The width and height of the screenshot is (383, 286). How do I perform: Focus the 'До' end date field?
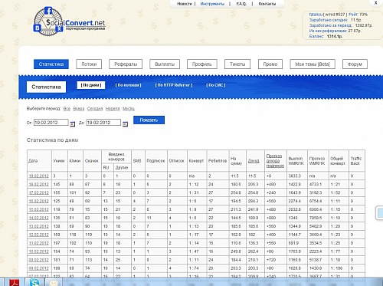[103, 123]
